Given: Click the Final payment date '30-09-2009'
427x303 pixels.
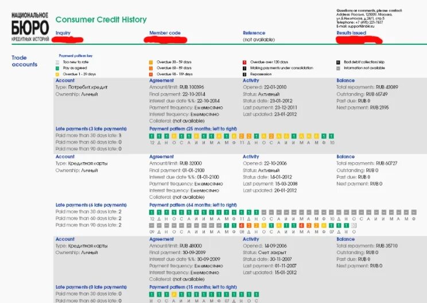Looking at the screenshot, I should [194, 252].
